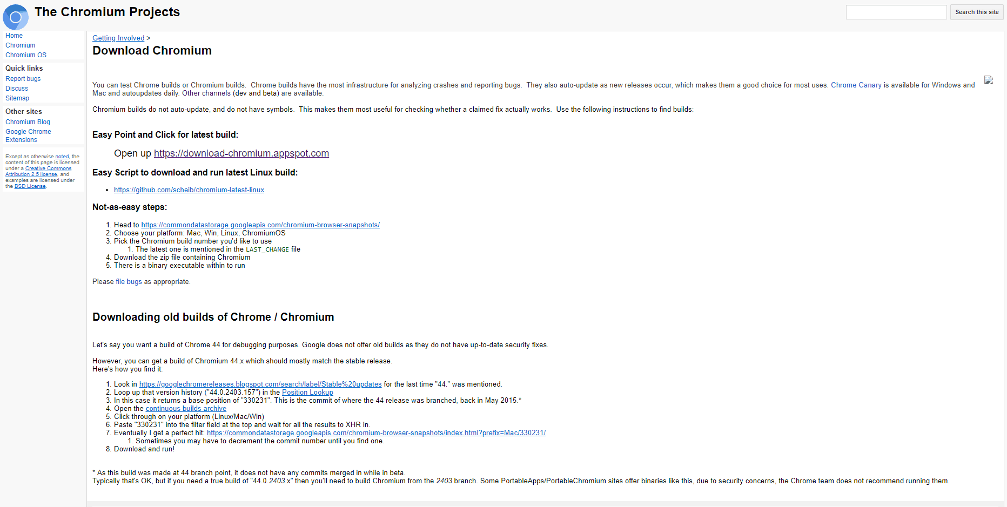Click the 'Quick links' sidebar heading
Screen dimensions: 1007x507
tap(24, 68)
